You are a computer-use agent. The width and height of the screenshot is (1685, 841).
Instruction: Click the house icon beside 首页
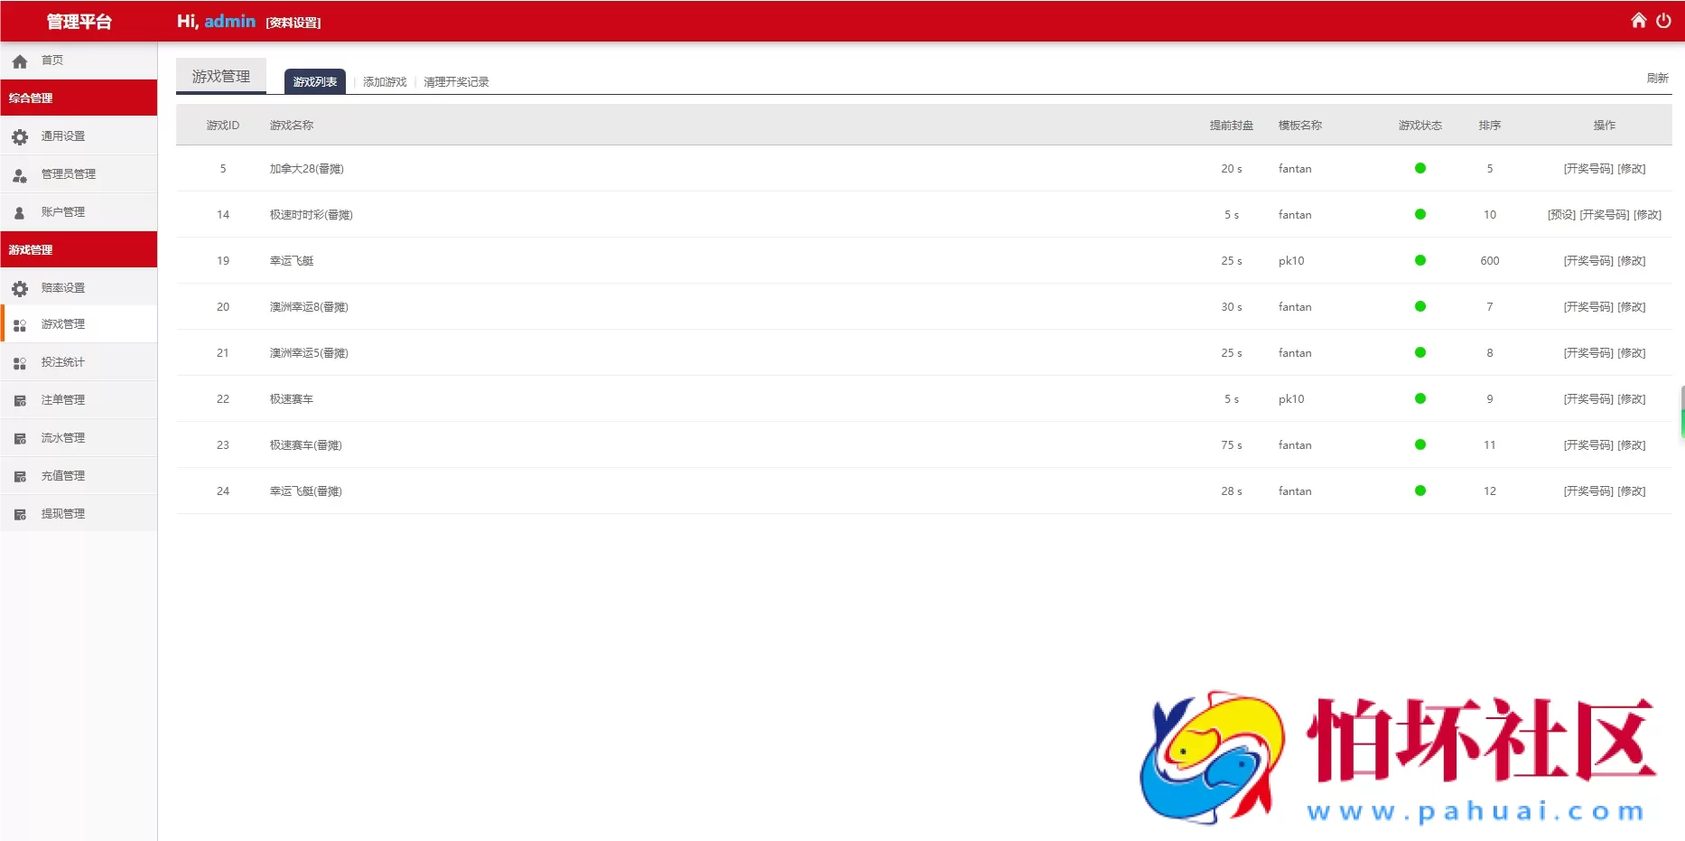pos(20,61)
